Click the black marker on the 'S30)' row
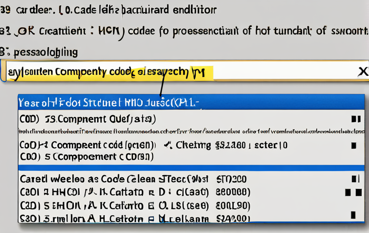369x233 pixels. (352, 216)
